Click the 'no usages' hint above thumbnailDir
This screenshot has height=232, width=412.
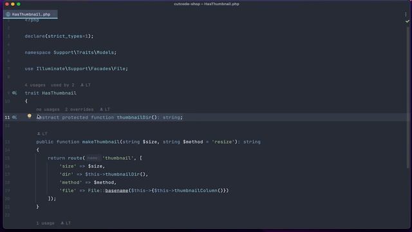(x=48, y=110)
